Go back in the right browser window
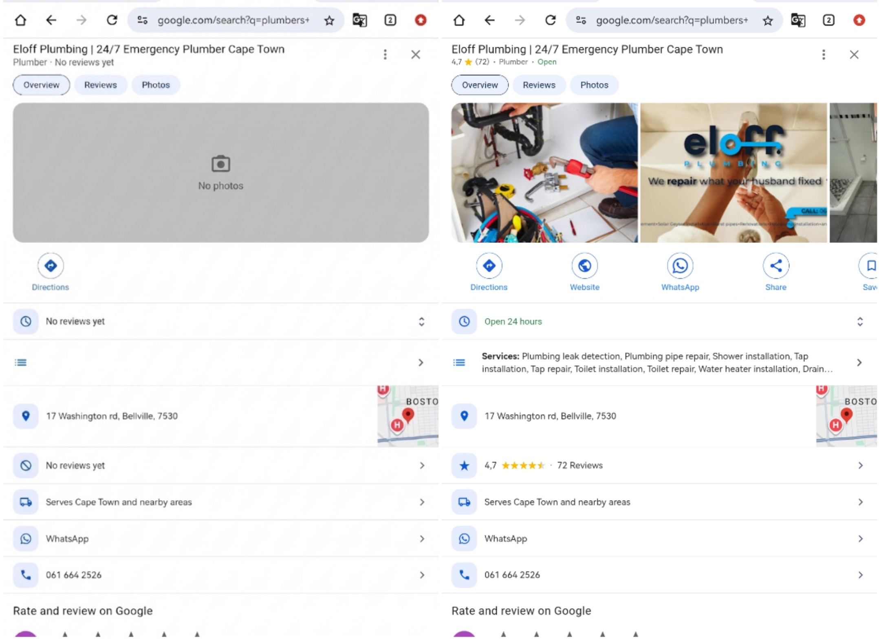879x640 pixels. pyautogui.click(x=489, y=20)
